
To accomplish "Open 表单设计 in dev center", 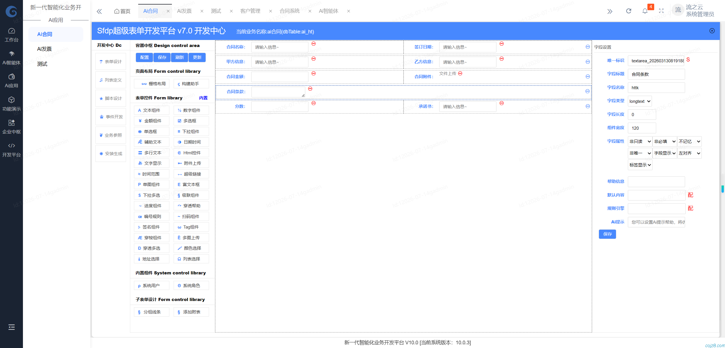I will click(x=111, y=61).
